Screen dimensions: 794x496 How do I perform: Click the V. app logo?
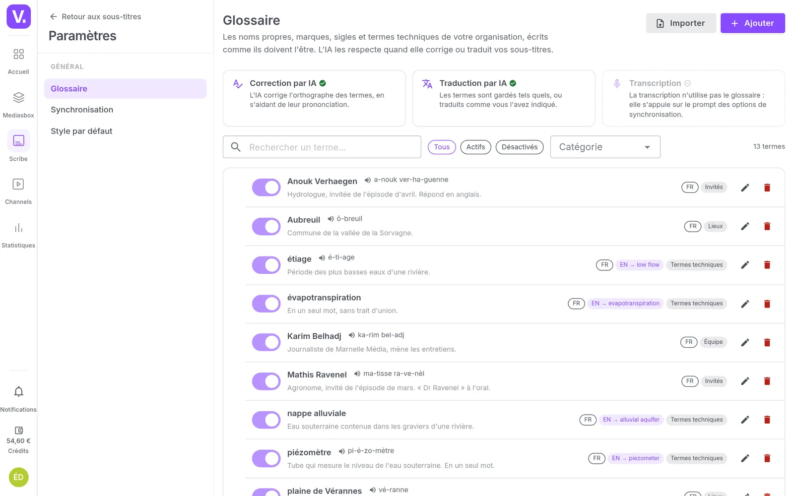tap(18, 16)
